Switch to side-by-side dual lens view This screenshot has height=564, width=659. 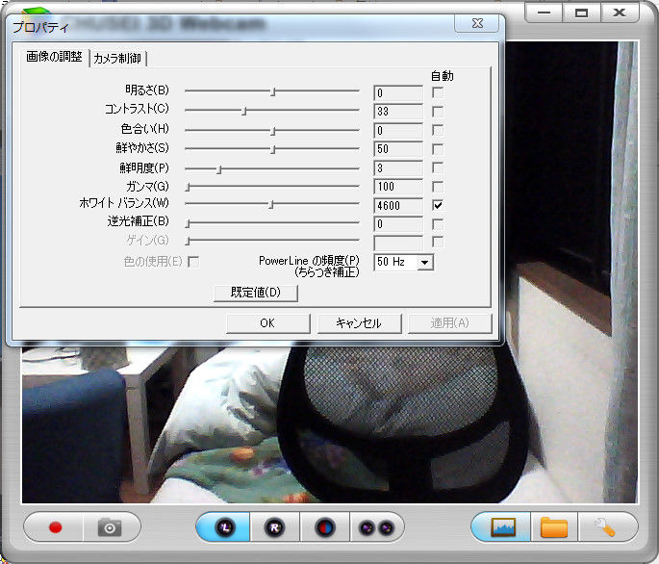point(376,526)
